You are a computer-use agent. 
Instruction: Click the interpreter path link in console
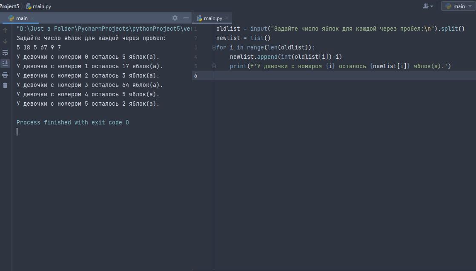[x=104, y=29]
